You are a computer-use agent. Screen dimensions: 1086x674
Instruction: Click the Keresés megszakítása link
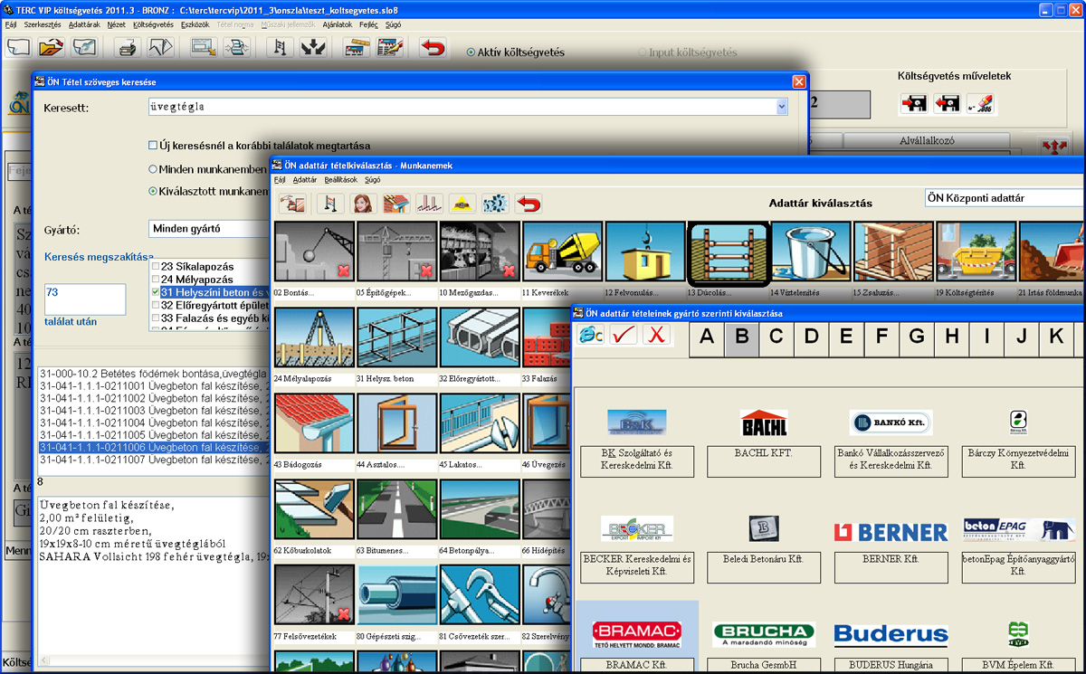tap(99, 257)
